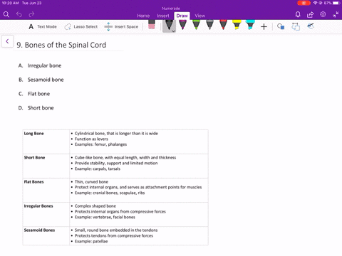
Task: Click the Sesamoid Bones table cell
Action: point(46,236)
